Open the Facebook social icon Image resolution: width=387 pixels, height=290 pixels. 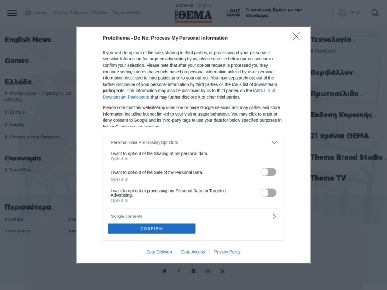click(x=179, y=271)
